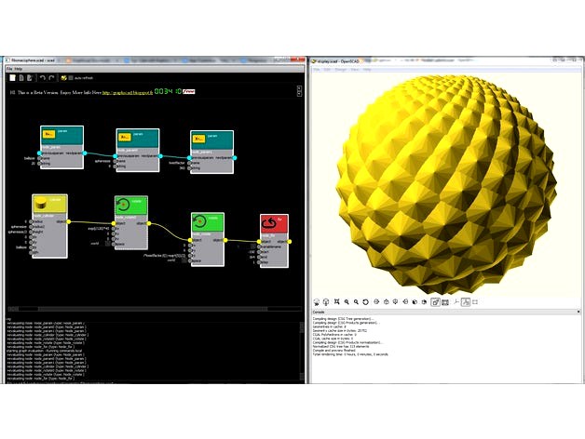This screenshot has height=439, width=585.
Task: Click the Undo arrow in toolbar
Action: tap(43, 79)
